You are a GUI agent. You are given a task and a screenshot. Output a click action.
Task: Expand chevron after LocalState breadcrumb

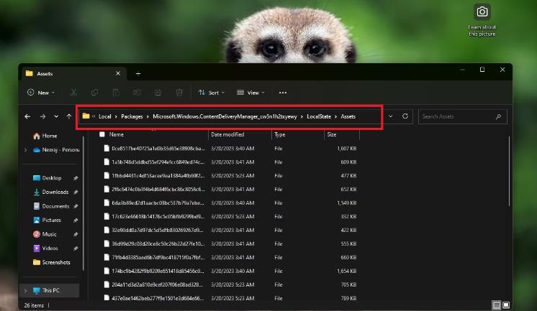pos(335,116)
